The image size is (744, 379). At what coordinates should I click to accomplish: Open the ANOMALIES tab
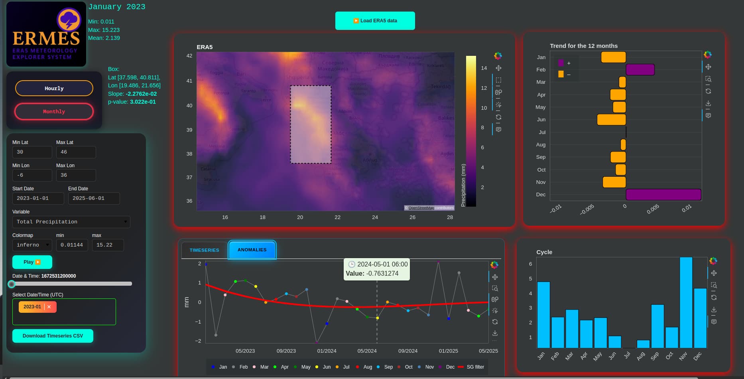tap(252, 250)
